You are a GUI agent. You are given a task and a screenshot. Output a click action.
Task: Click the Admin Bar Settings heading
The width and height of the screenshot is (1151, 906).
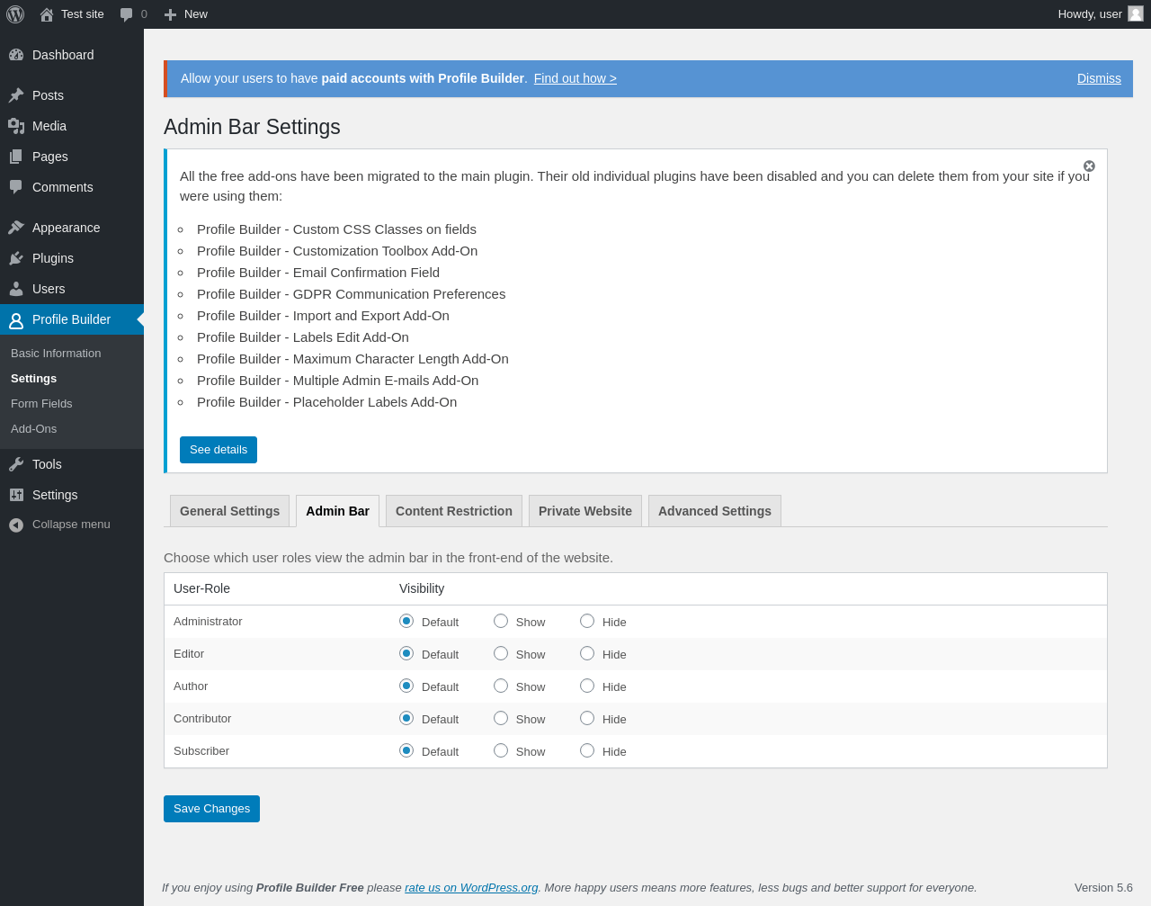click(252, 127)
